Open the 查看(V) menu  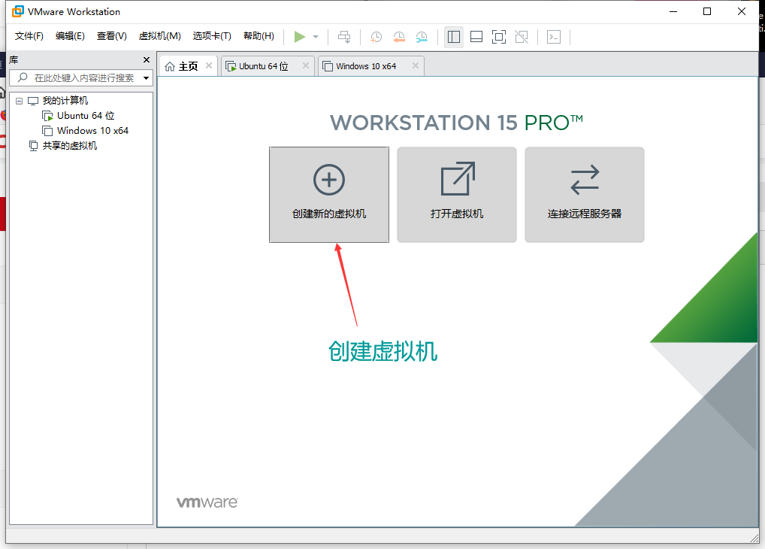tap(112, 36)
